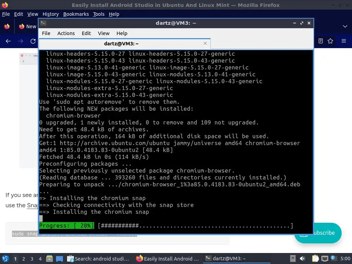352x264 pixels.
Task: Click the installation progress bar in the terminal
Action: (x=166, y=225)
